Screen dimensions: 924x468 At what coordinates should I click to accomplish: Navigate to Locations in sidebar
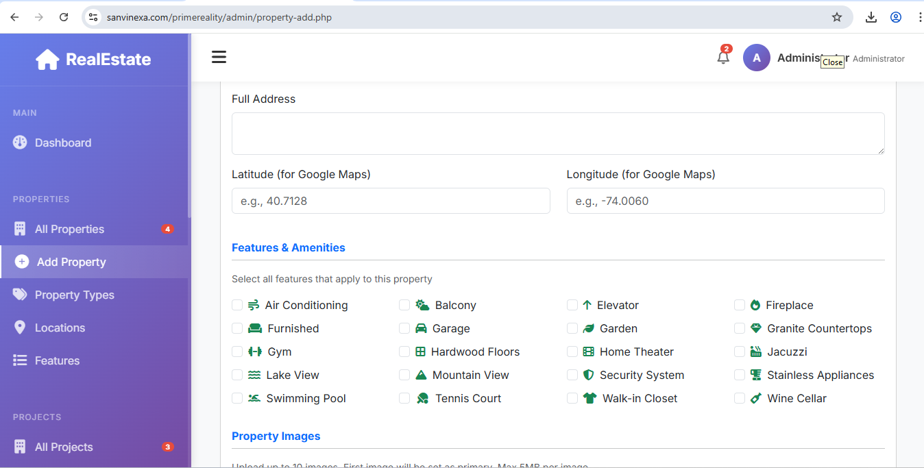pyautogui.click(x=60, y=328)
